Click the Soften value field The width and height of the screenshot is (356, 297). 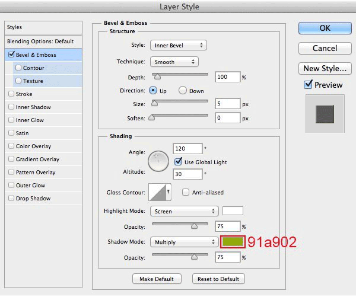pyautogui.click(x=227, y=118)
